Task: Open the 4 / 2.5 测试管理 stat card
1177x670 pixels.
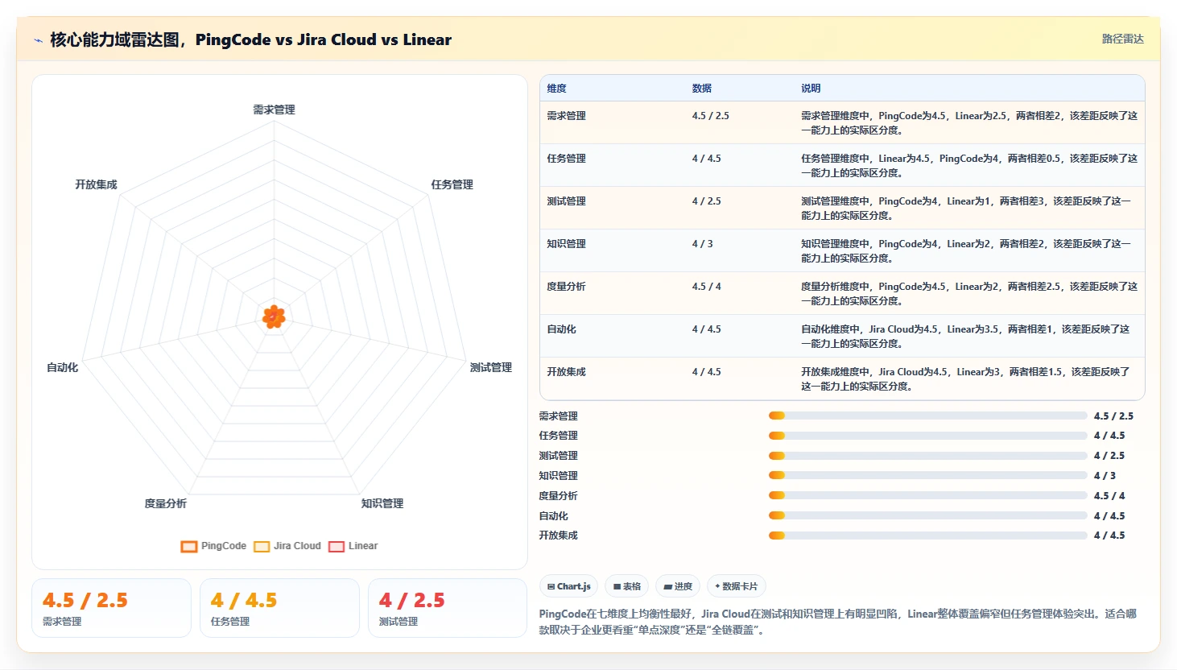Action: (448, 608)
